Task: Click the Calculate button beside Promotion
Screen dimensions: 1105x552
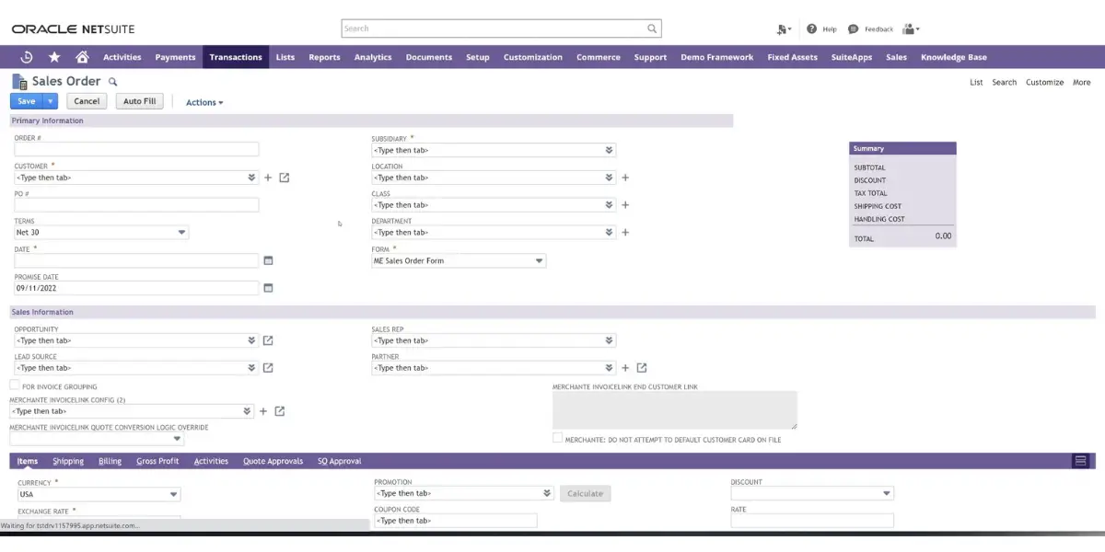Action: click(x=585, y=494)
